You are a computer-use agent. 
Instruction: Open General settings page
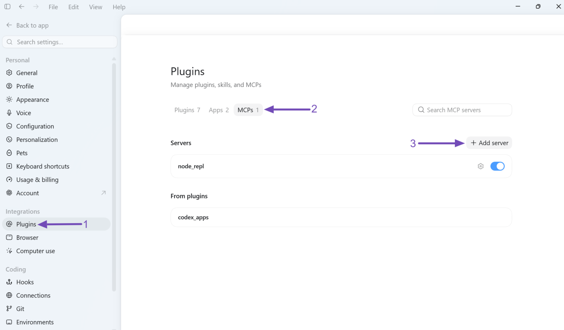pyautogui.click(x=56, y=73)
